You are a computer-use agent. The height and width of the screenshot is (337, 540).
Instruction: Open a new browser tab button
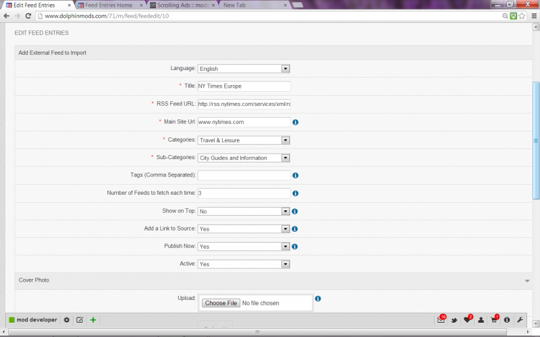click(x=298, y=5)
